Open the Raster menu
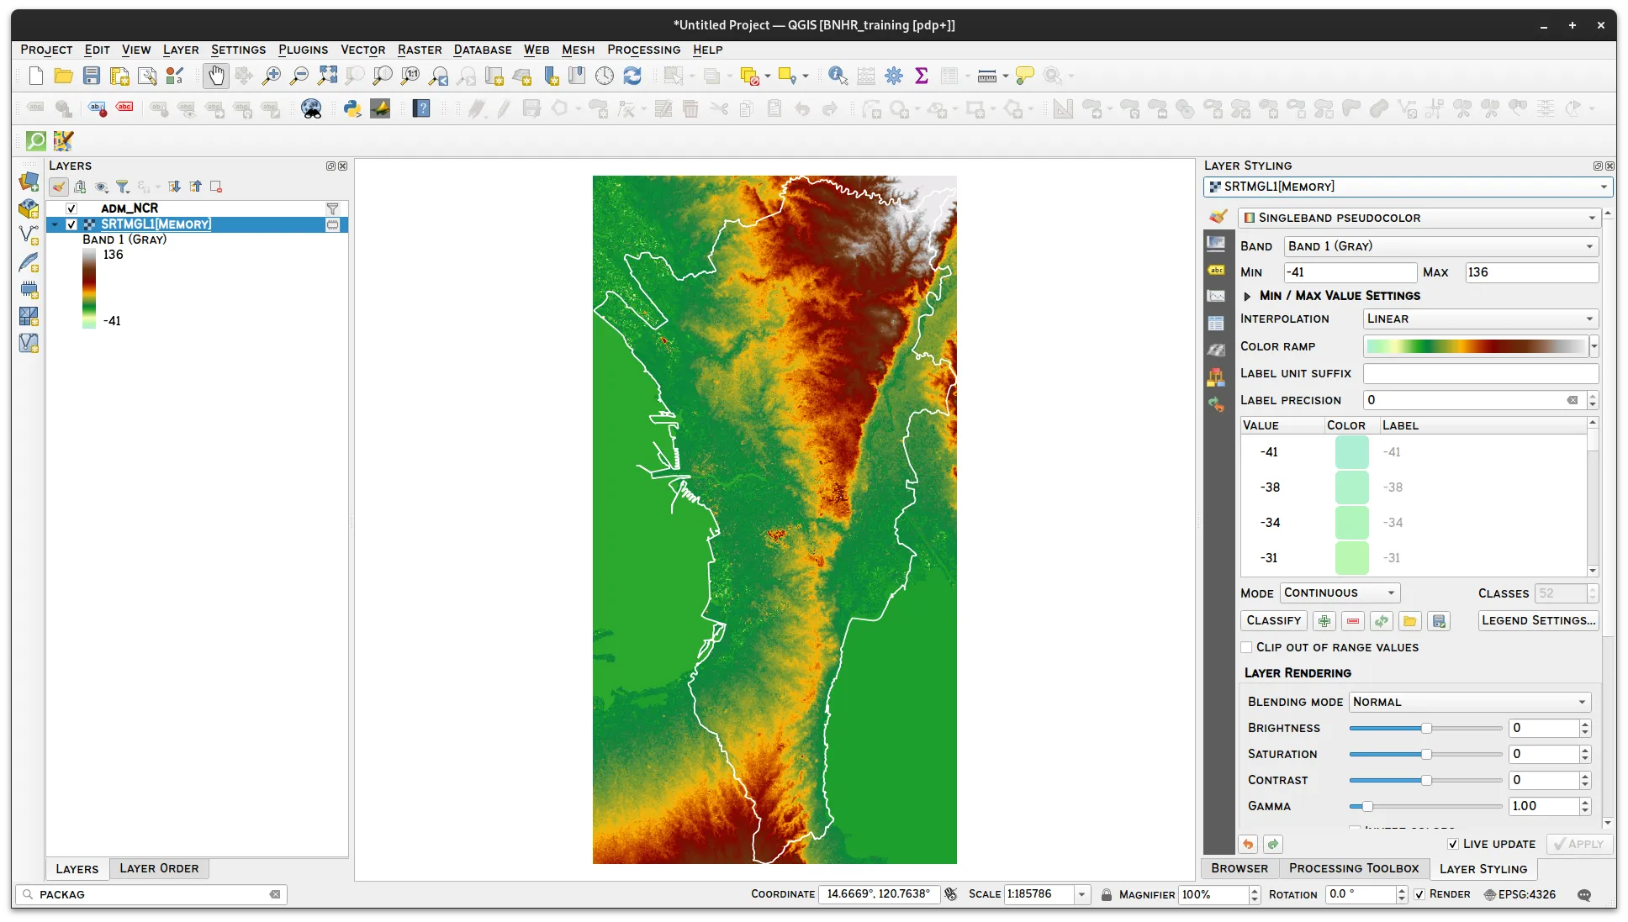The height and width of the screenshot is (922, 1628). coord(420,50)
